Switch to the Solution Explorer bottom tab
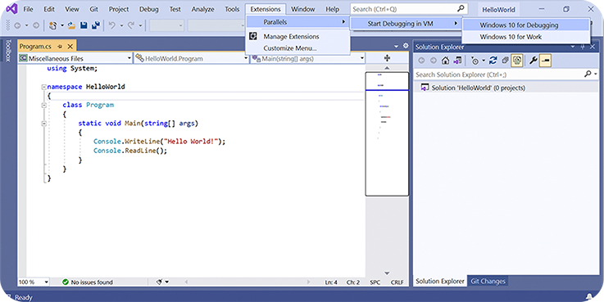The height and width of the screenshot is (302, 604). [440, 282]
